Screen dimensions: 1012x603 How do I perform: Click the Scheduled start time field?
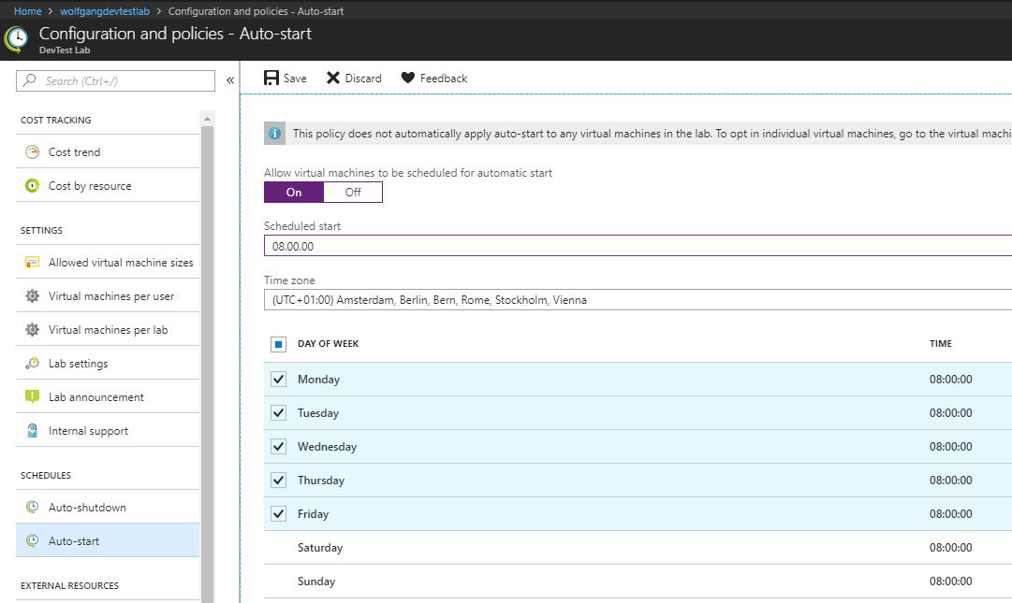tap(638, 246)
